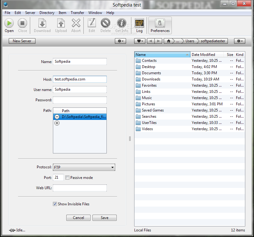Open the favorites heart dropdown
254x237 pixels.
pos(140,41)
